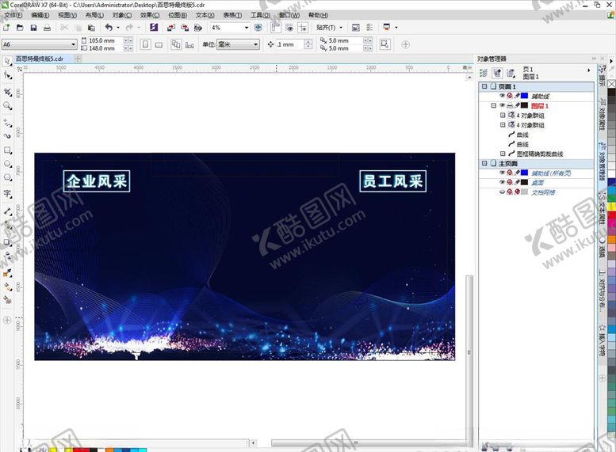Toggle visibility eye of 桌面 layer

tap(502, 182)
